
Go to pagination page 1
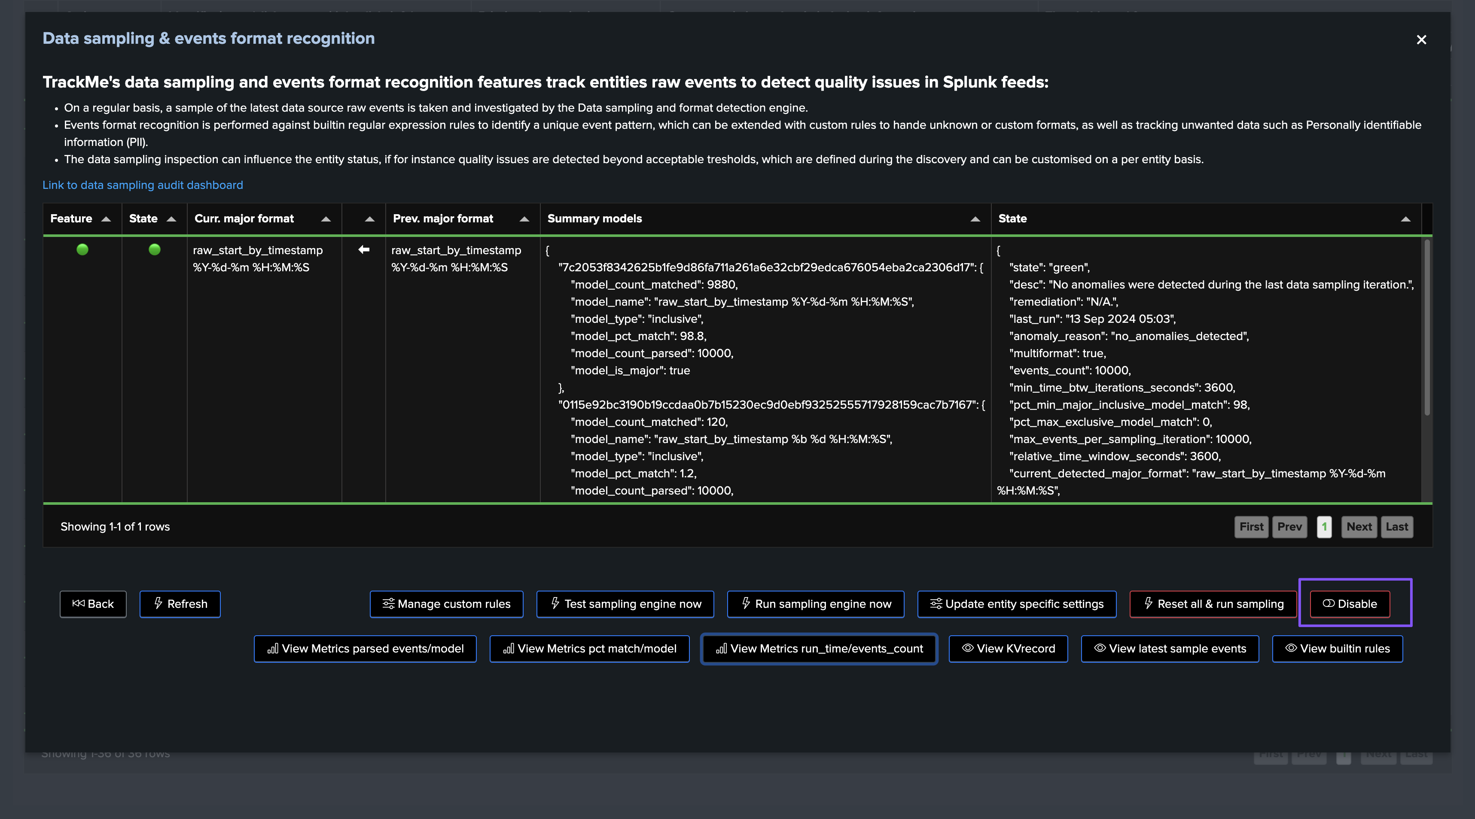(x=1324, y=527)
